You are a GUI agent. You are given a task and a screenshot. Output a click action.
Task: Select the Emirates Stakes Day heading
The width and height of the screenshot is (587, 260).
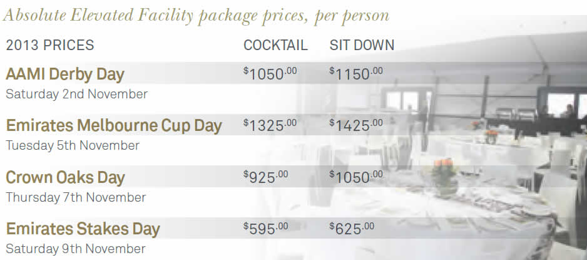coord(83,229)
